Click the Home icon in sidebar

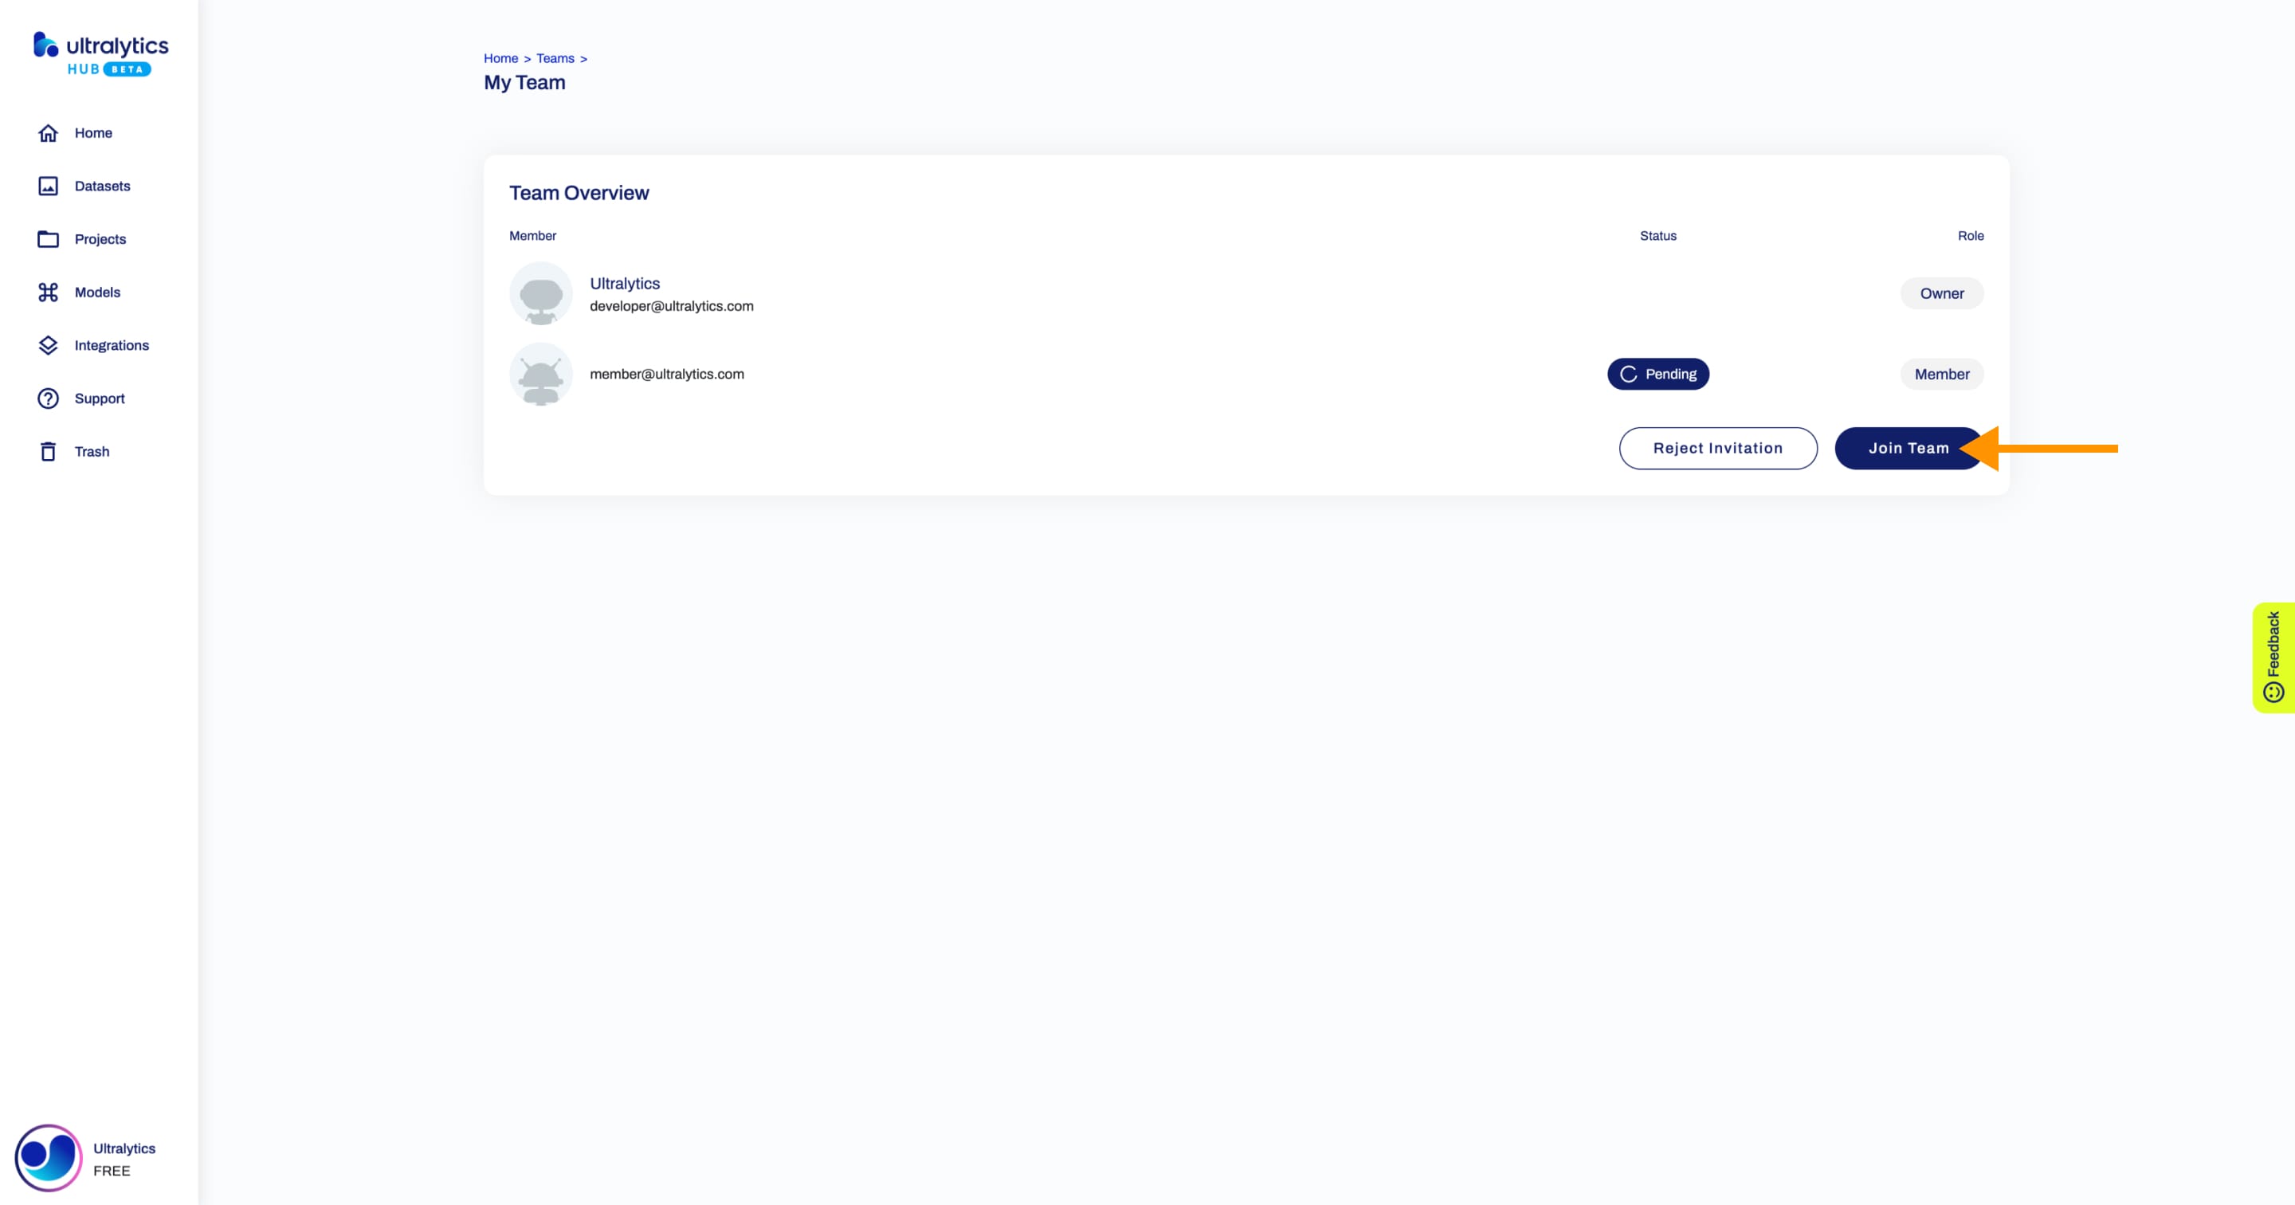[x=49, y=132]
